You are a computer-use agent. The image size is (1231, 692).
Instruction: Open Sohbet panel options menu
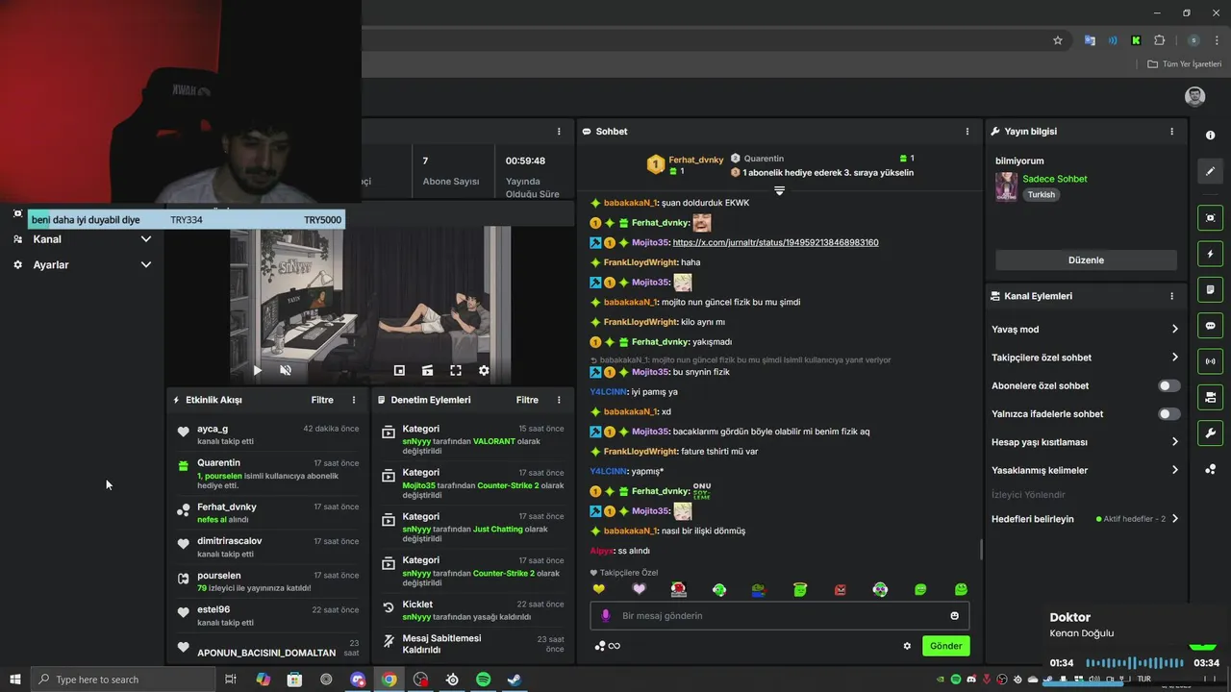[967, 132]
